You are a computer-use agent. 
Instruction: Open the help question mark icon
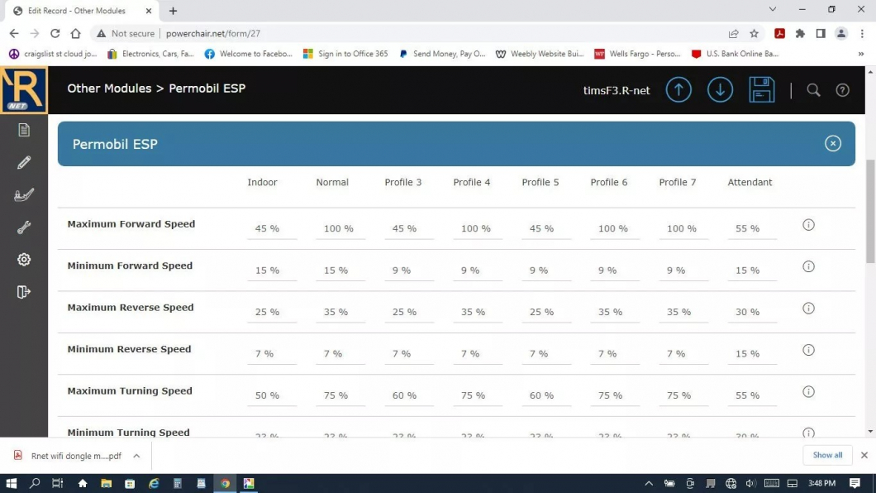[842, 90]
